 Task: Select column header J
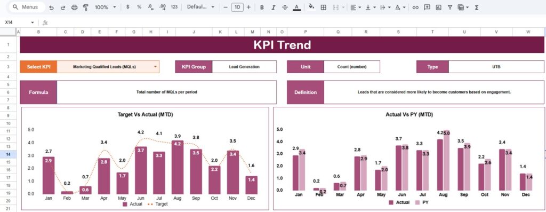coord(194,32)
